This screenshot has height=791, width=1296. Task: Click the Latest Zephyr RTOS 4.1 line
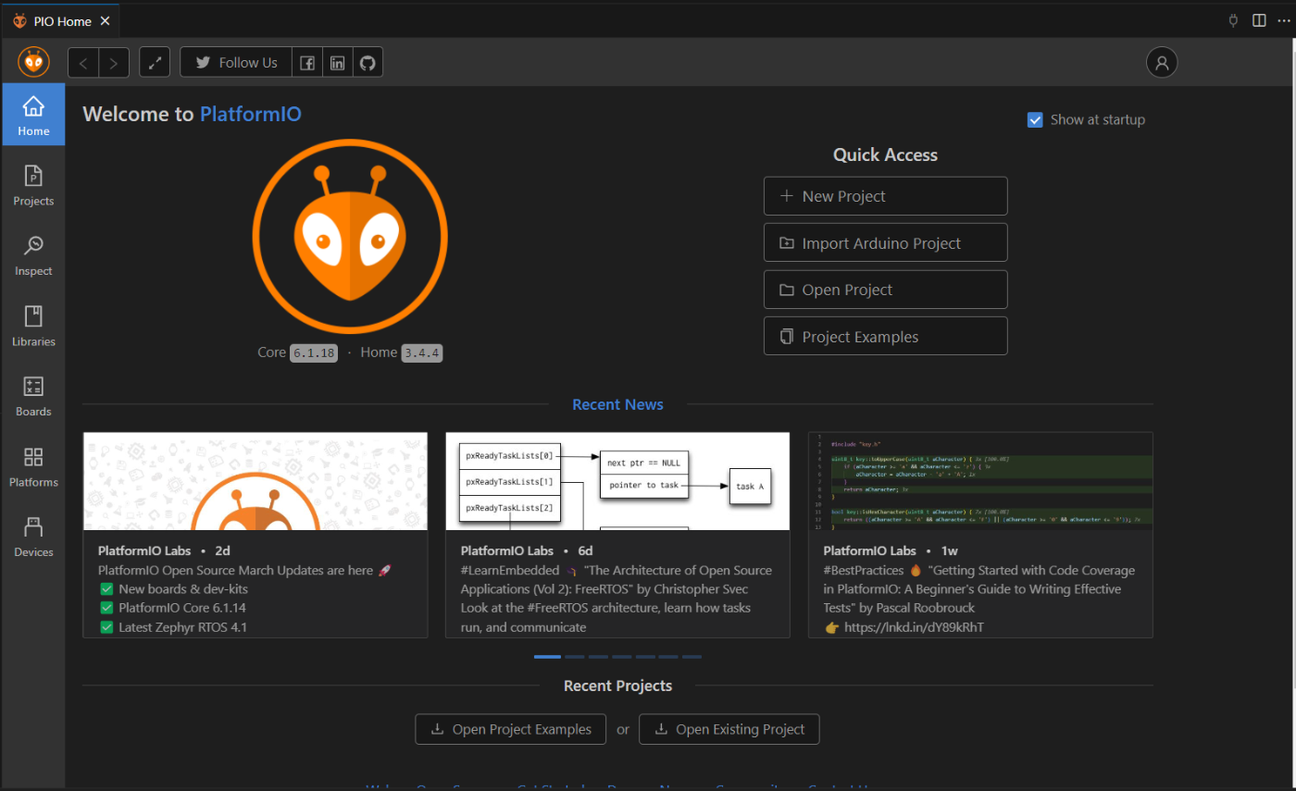pyautogui.click(x=182, y=627)
